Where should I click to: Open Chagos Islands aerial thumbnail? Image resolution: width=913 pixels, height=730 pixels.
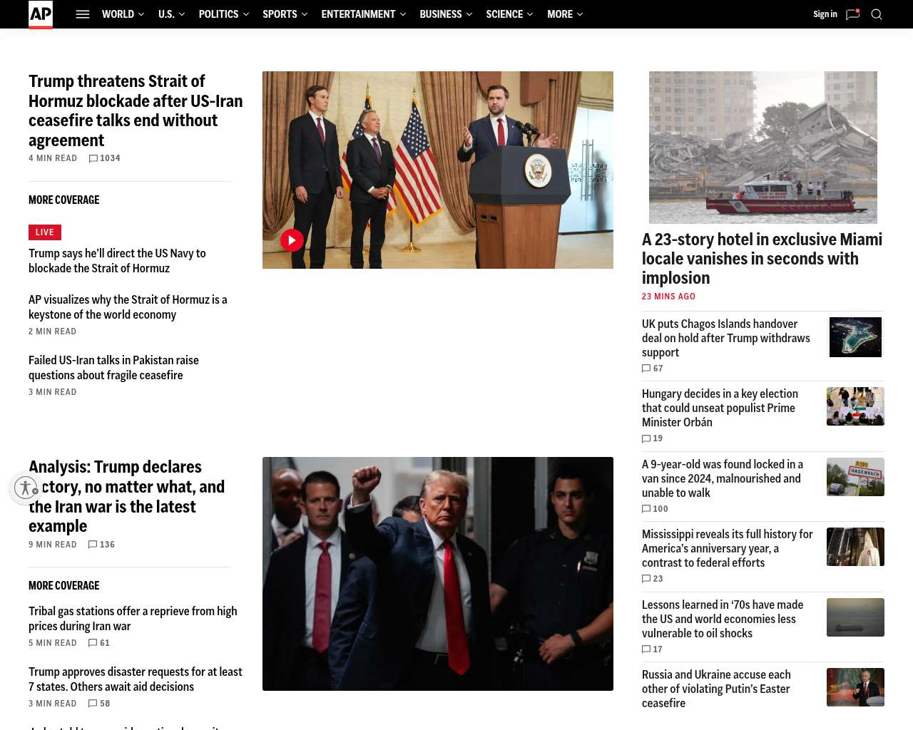pos(855,337)
